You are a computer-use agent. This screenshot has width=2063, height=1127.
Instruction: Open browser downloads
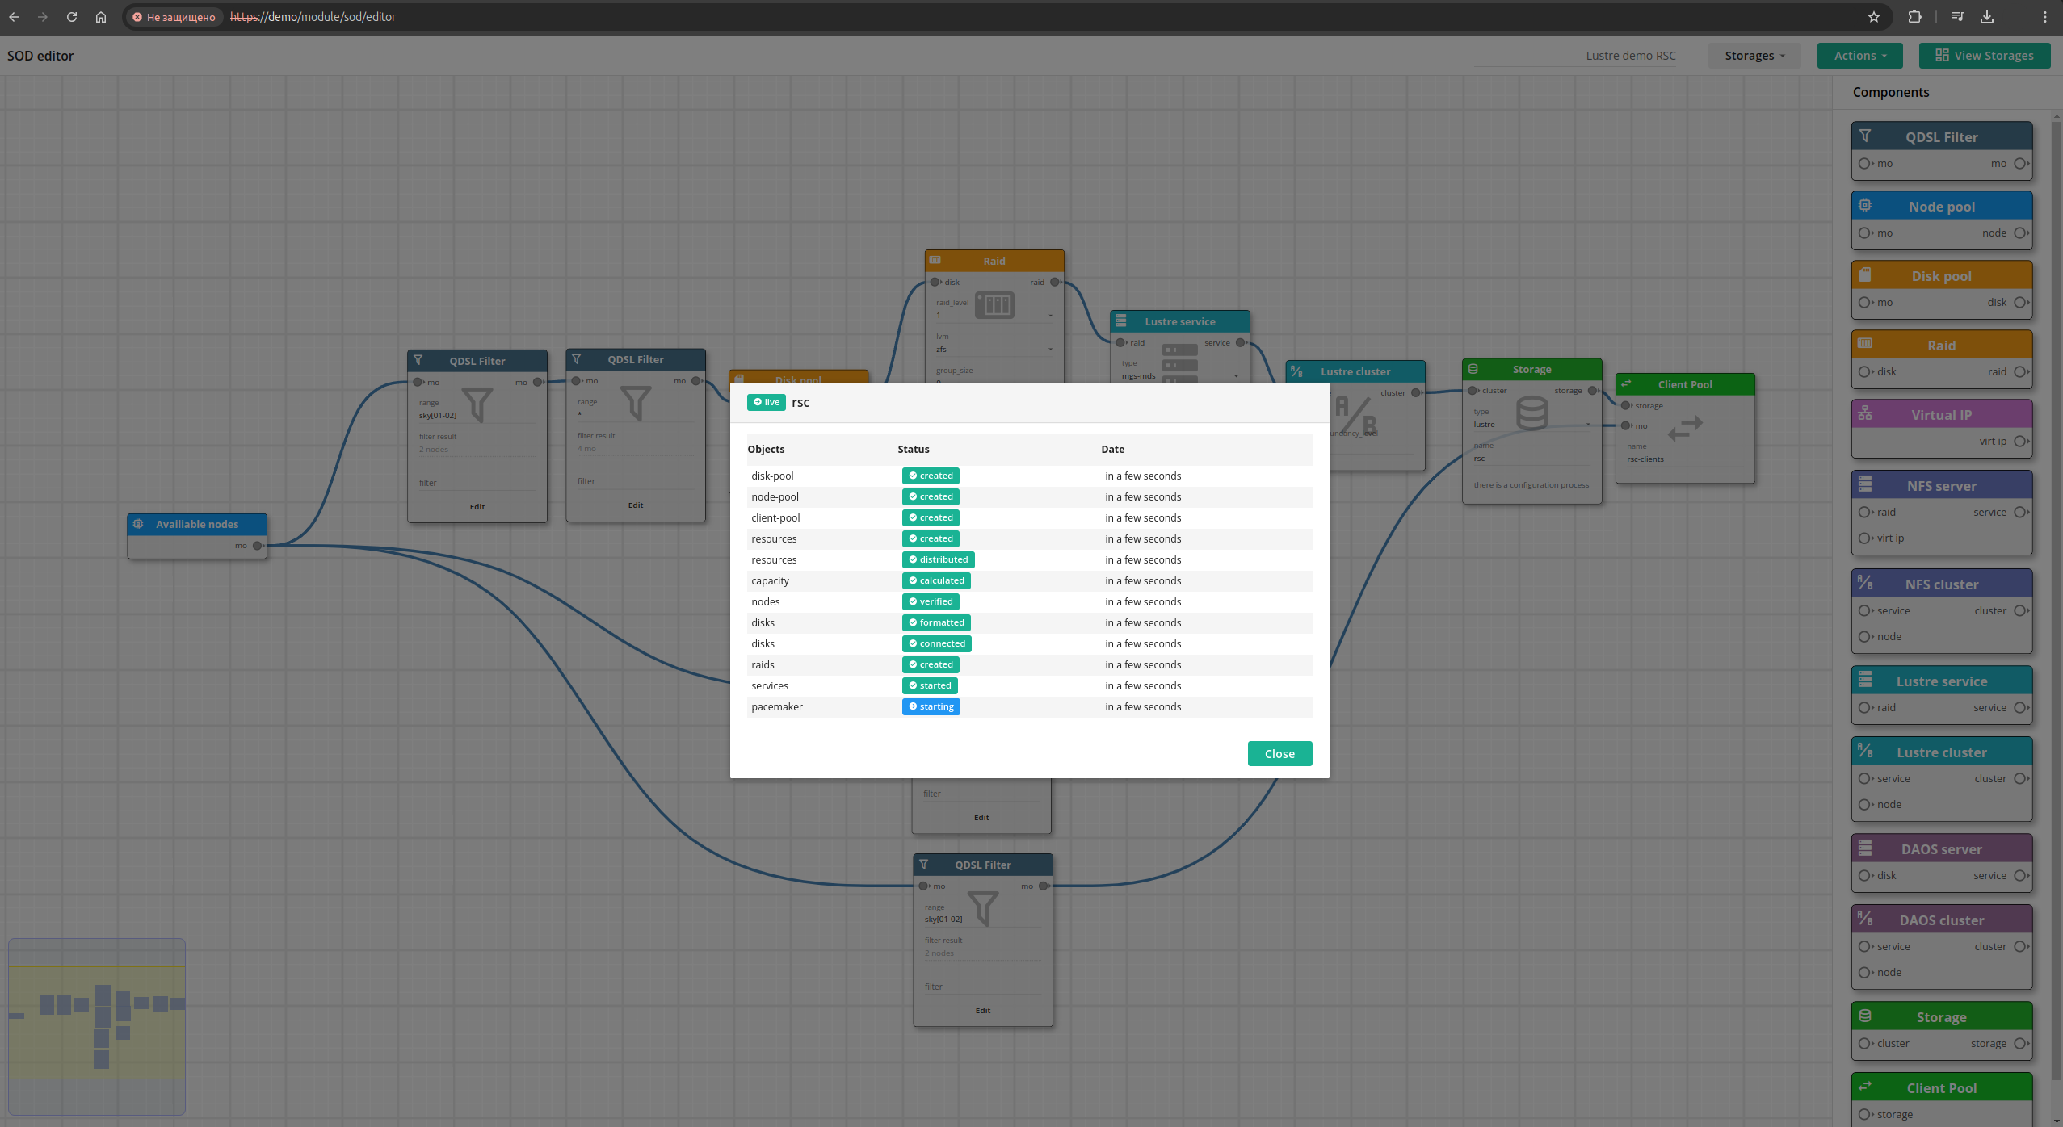pos(1987,17)
